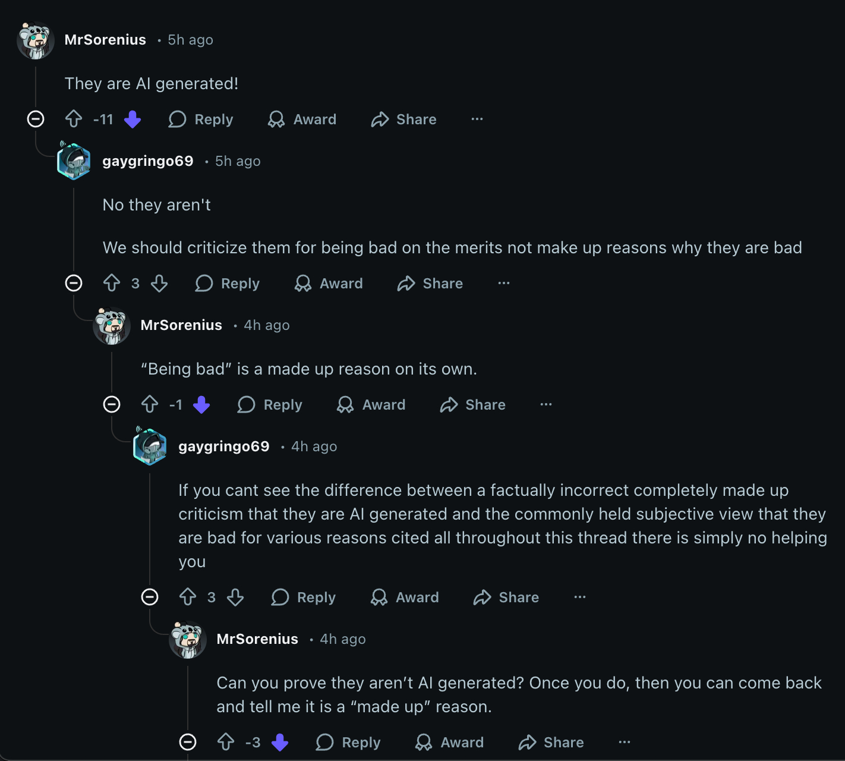Open more options on top comment
This screenshot has width=845, height=761.
pyautogui.click(x=477, y=119)
